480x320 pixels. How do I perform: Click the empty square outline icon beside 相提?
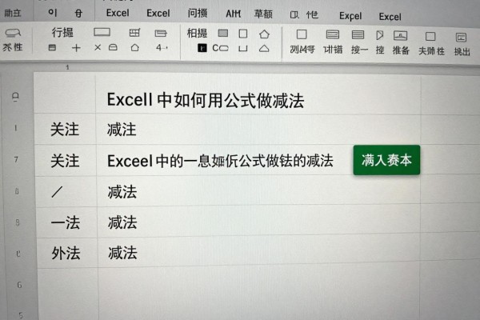point(242,34)
